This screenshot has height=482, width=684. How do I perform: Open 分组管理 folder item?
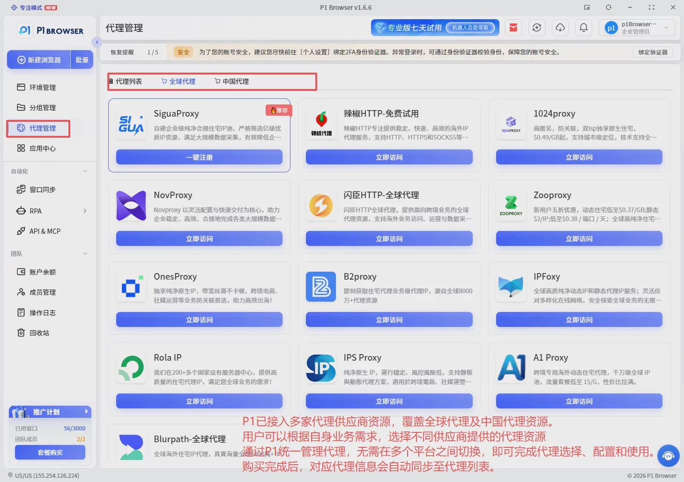point(36,108)
